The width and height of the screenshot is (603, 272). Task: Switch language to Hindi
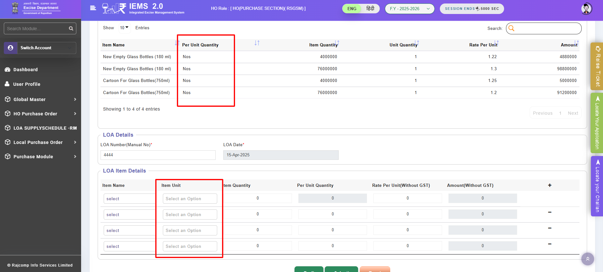370,9
